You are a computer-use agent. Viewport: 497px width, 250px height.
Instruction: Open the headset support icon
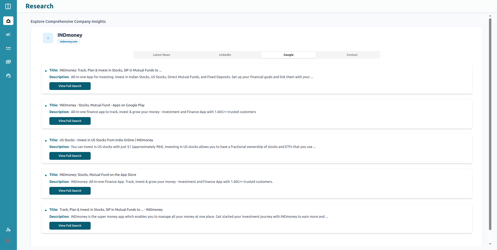(x=8, y=76)
